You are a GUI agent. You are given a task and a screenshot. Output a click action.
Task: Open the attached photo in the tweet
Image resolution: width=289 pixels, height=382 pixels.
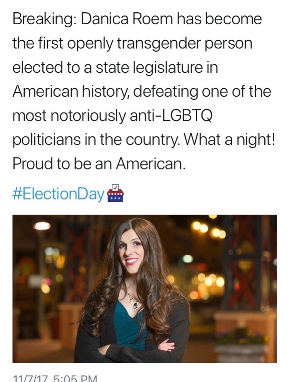click(144, 289)
